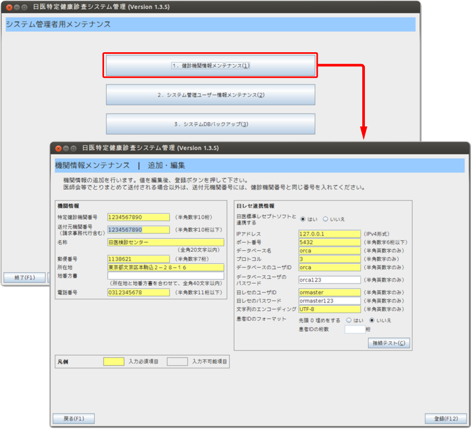The height and width of the screenshot is (429, 471).
Task: Click the (全角20文字以内) hint text
Action: [199, 250]
